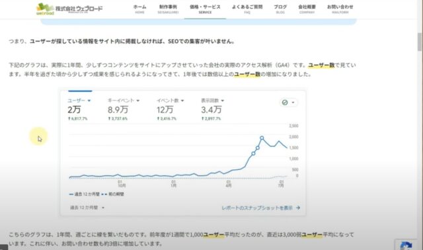
Task: Click レポートのスナップショットを表示 link
Action: pos(257,208)
